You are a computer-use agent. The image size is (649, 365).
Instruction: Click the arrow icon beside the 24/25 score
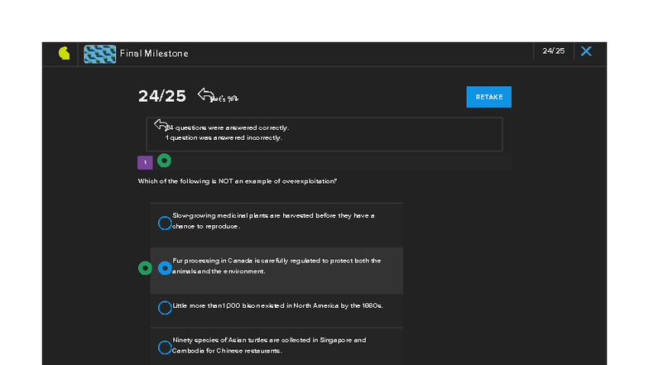(x=206, y=95)
